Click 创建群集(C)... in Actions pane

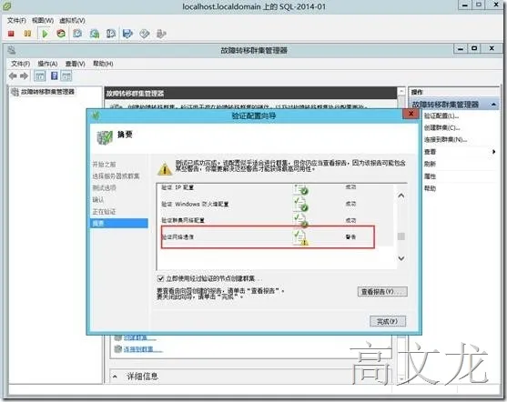(442, 128)
